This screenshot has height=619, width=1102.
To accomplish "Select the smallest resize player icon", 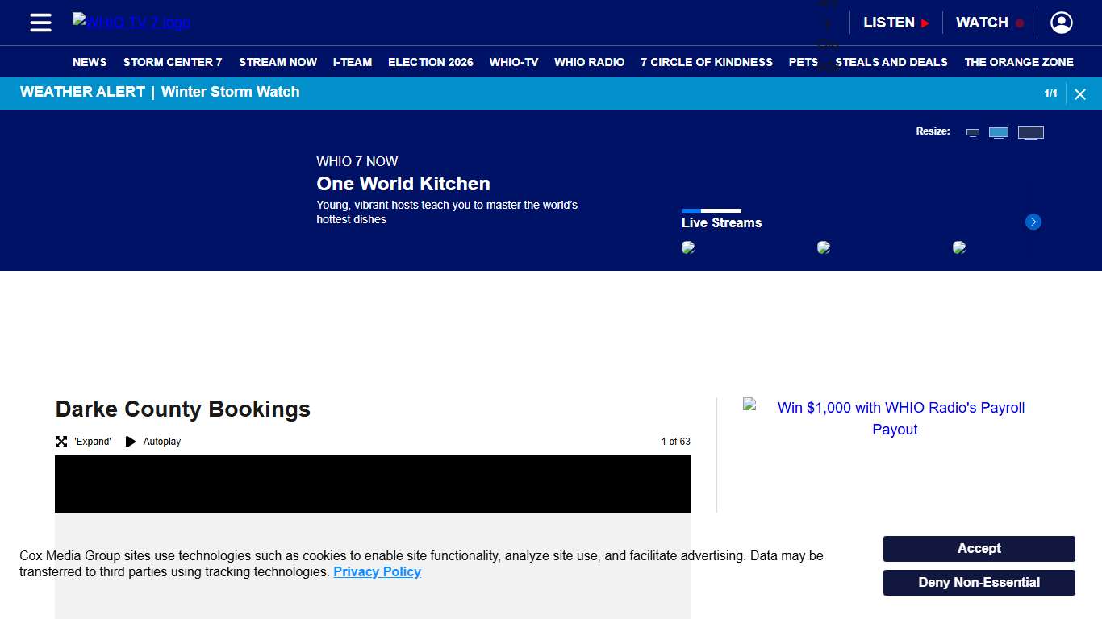I will coord(973,133).
